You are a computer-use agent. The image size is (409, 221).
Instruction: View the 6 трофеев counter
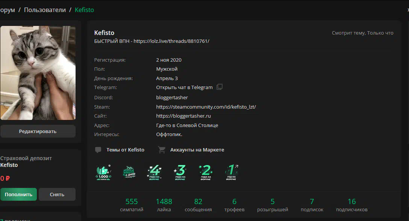235,205
